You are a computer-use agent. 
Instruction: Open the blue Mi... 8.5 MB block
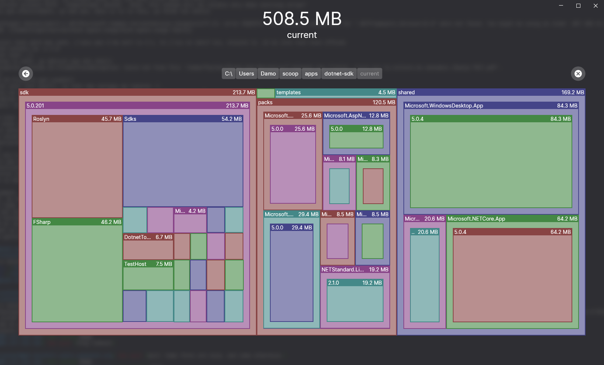click(372, 238)
